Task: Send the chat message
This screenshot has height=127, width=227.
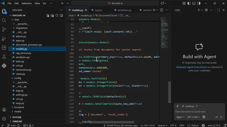Action: (221, 117)
